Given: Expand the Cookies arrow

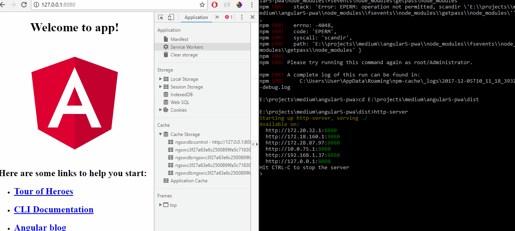Looking at the screenshot, I should pyautogui.click(x=160, y=110).
